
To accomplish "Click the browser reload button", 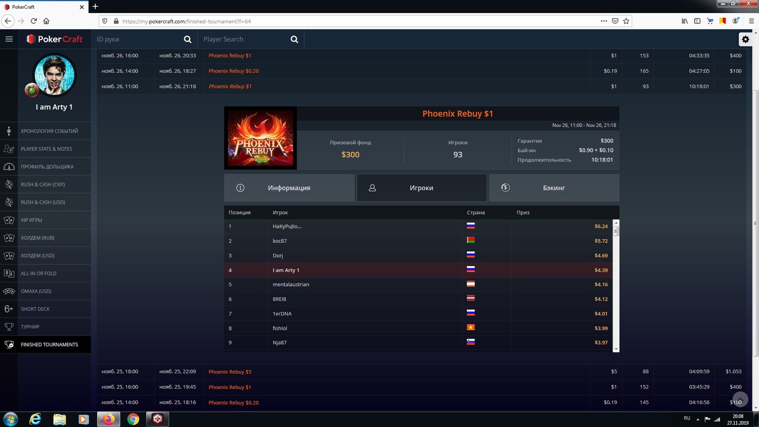I will point(34,21).
